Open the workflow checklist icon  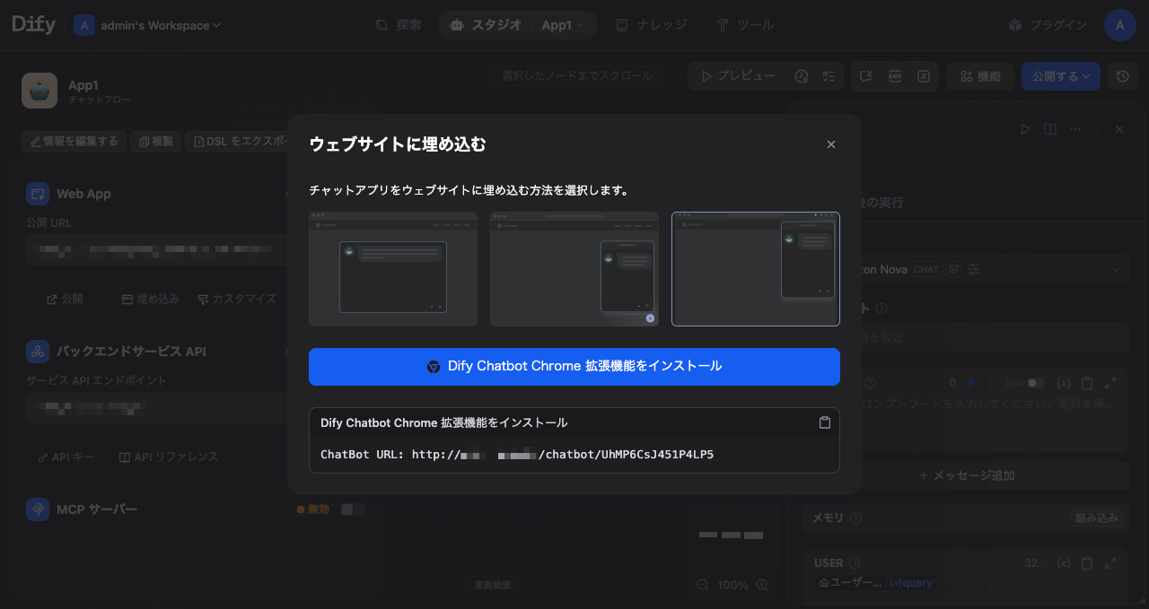pyautogui.click(x=827, y=76)
